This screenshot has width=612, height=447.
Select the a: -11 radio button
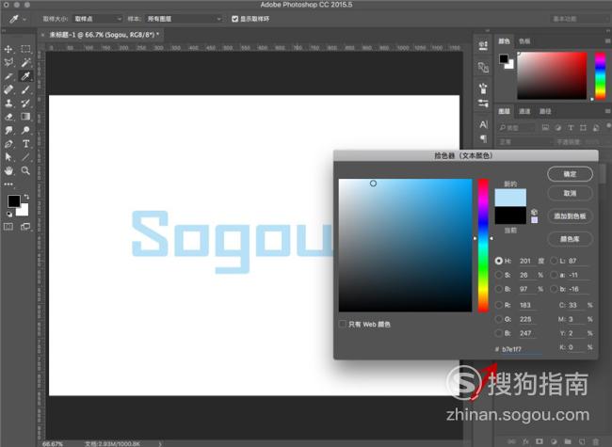554,275
